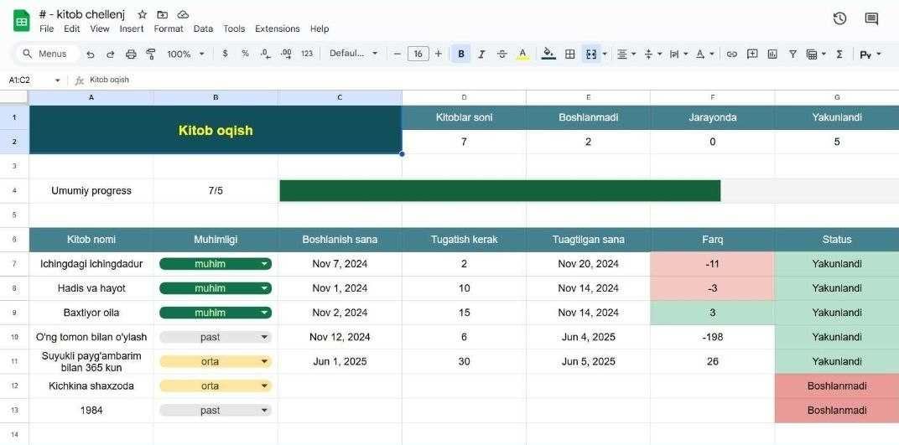Select row 7 header
899x445 pixels.
tap(14, 264)
